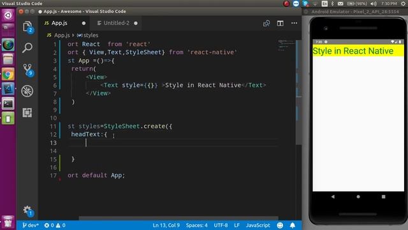The width and height of the screenshot is (408, 230).
Task: Open the Debug view in activity bar
Action: (x=27, y=91)
